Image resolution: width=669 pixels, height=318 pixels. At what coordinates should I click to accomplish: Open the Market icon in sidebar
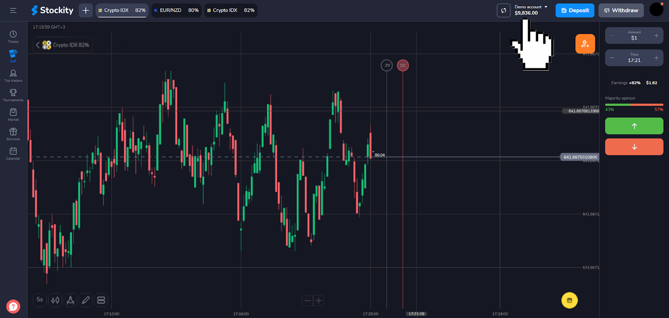click(x=13, y=114)
